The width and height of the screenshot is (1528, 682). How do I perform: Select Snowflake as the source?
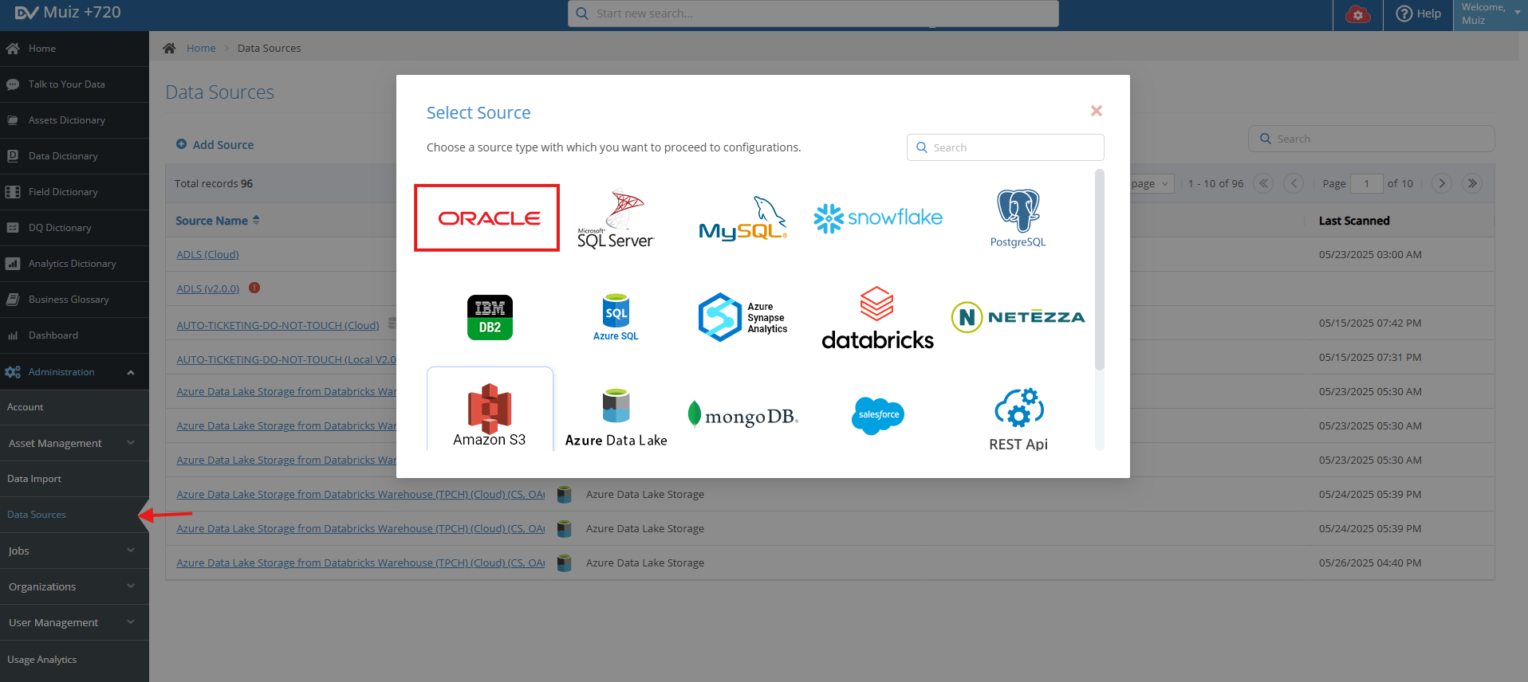tap(878, 218)
